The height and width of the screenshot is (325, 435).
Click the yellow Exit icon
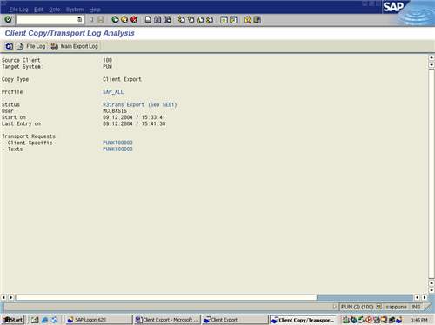click(x=124, y=19)
